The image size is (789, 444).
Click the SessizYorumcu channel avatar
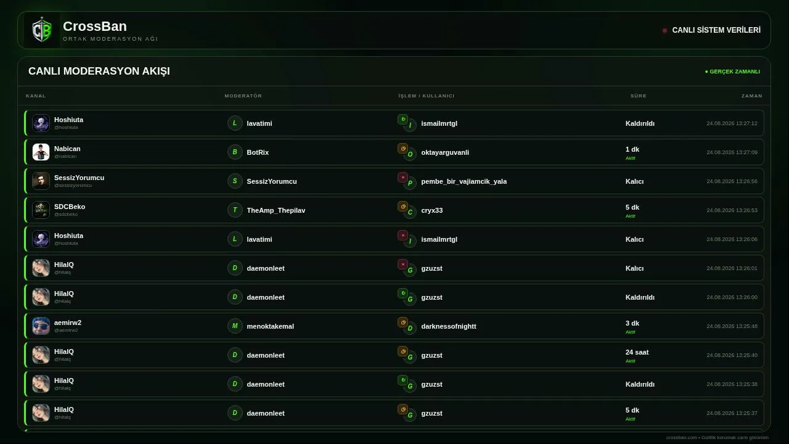pyautogui.click(x=41, y=181)
